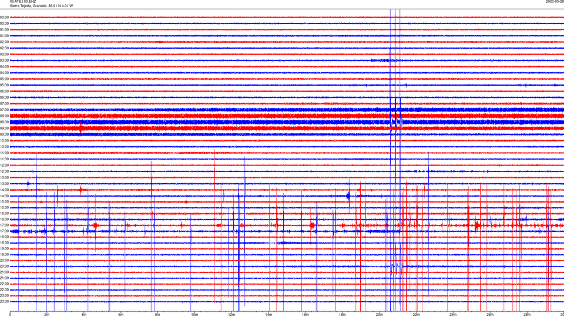Click the 20:30 time label

pyautogui.click(x=4, y=267)
